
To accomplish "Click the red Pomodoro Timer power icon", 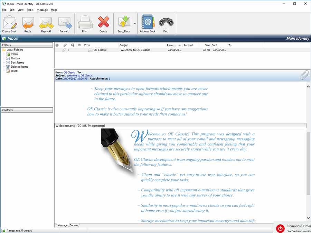I will (280, 229).
